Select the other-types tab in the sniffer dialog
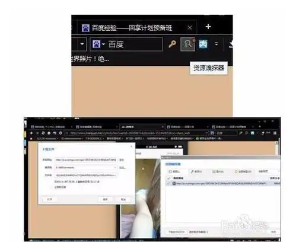 coord(243,171)
